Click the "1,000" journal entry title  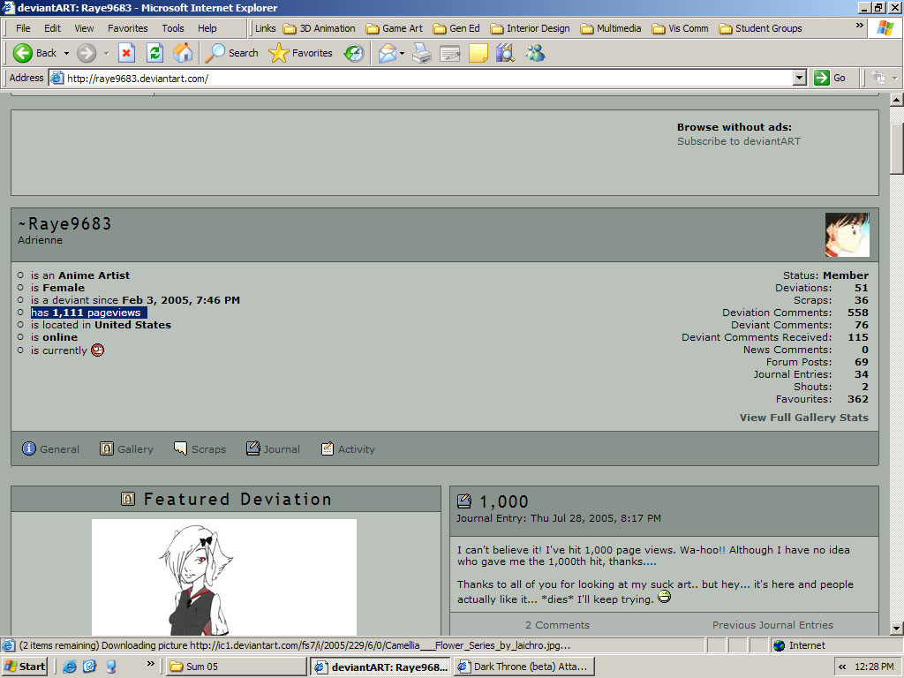click(504, 501)
